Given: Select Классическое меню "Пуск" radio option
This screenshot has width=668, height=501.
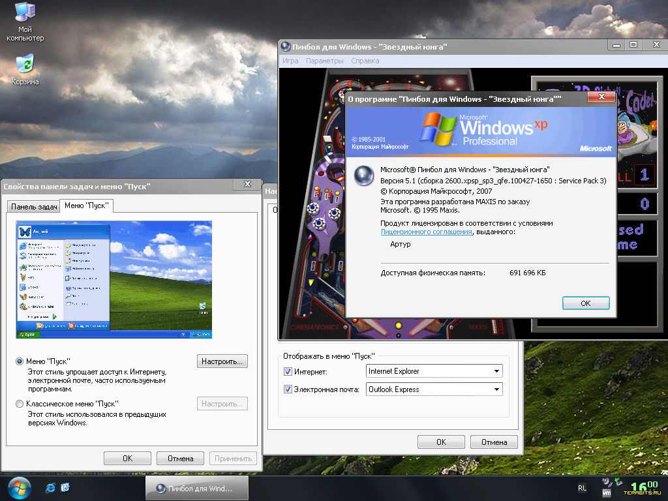Looking at the screenshot, I should [x=20, y=404].
